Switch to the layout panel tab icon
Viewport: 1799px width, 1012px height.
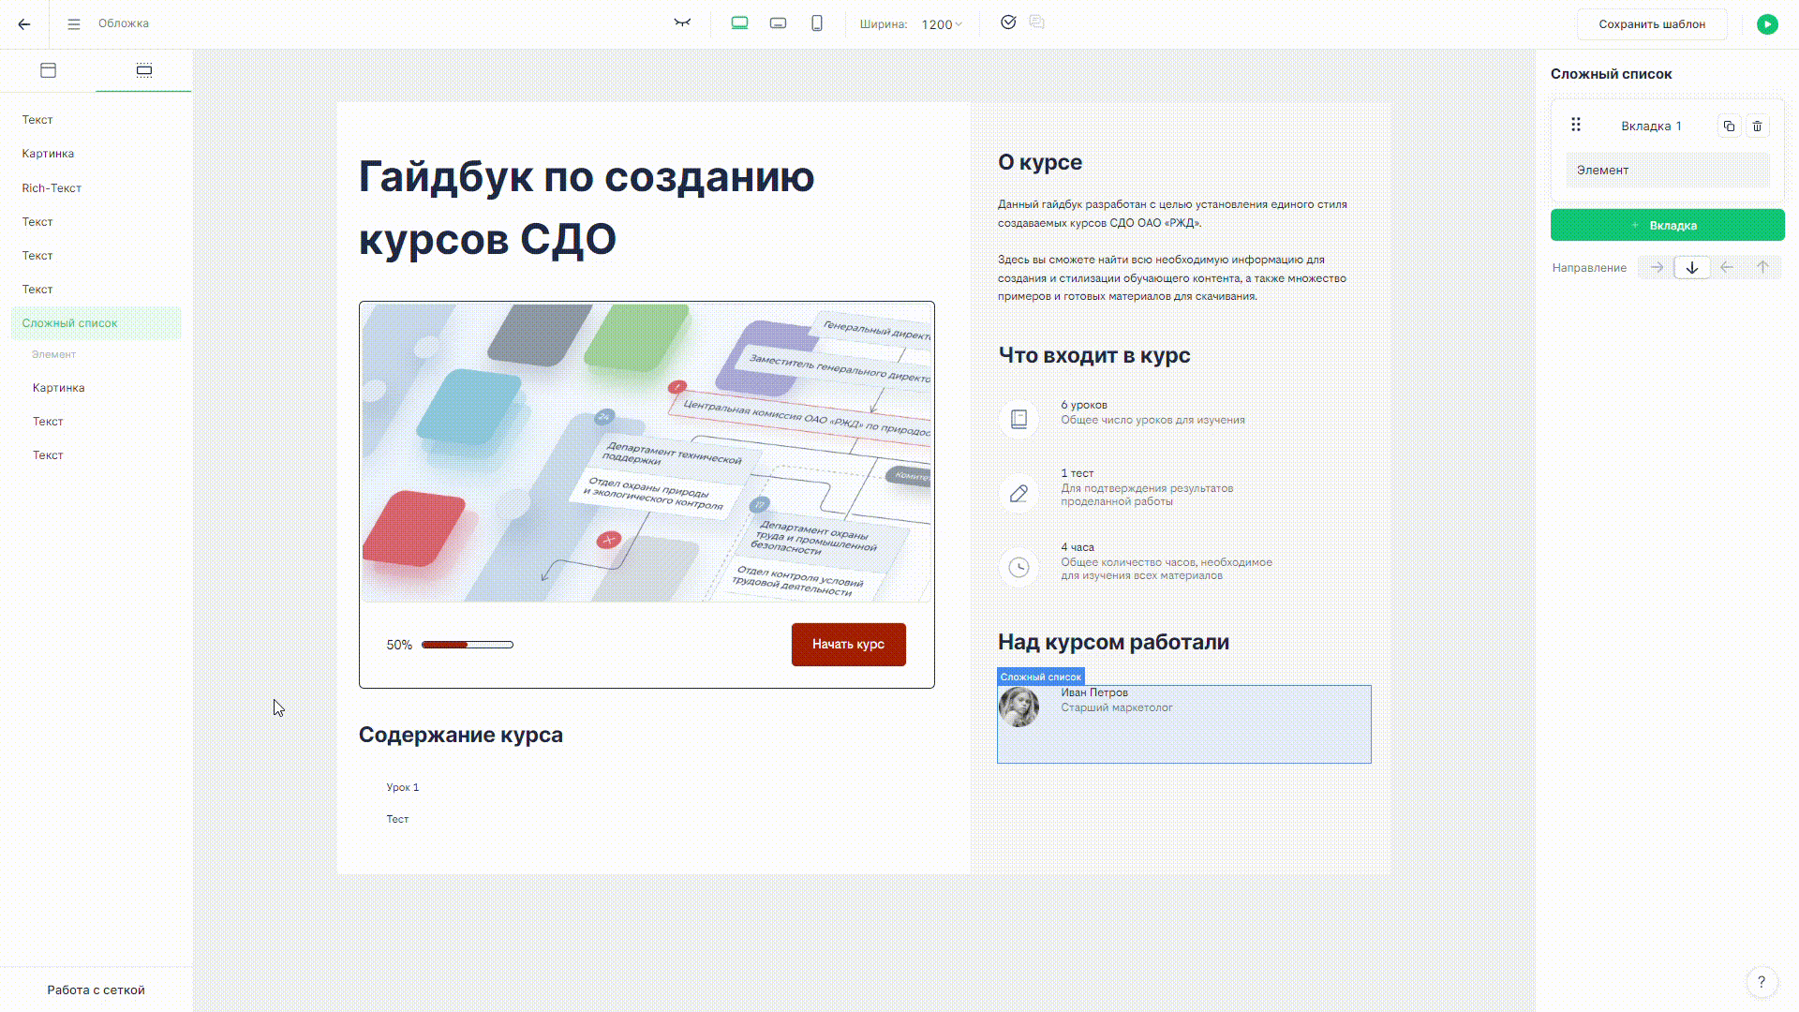tap(49, 70)
